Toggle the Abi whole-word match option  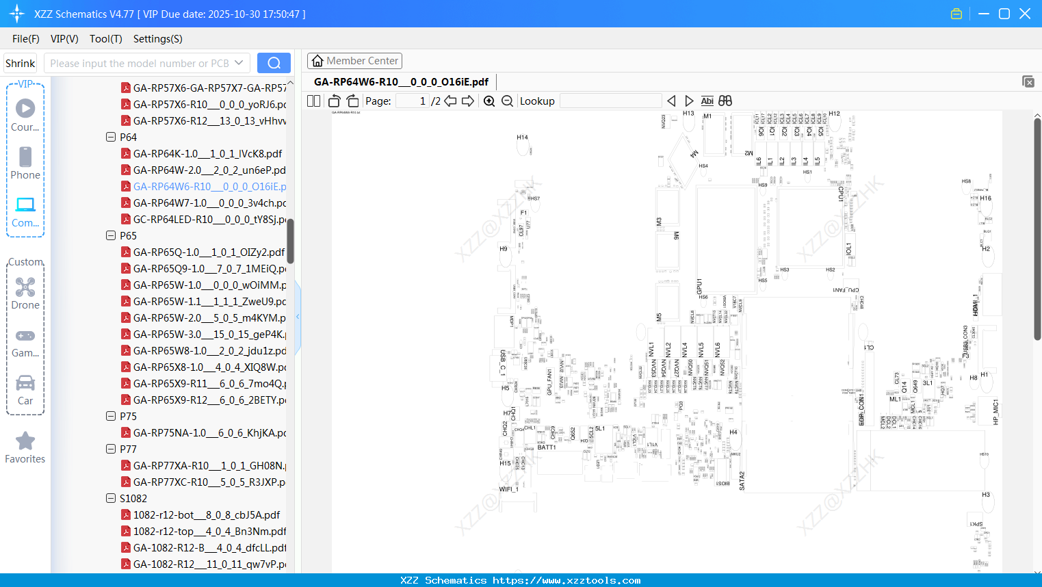(707, 101)
